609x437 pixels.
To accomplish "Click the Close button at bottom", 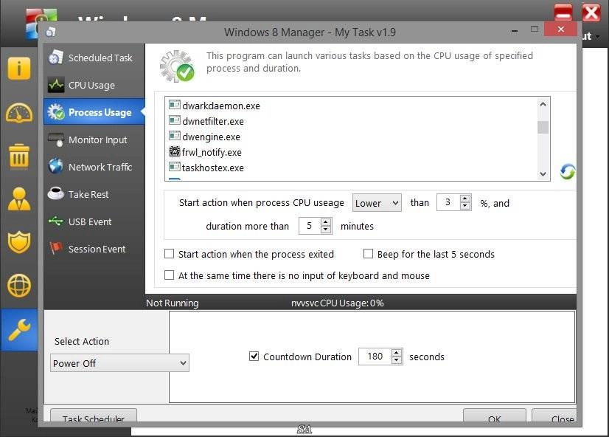I will (x=554, y=416).
